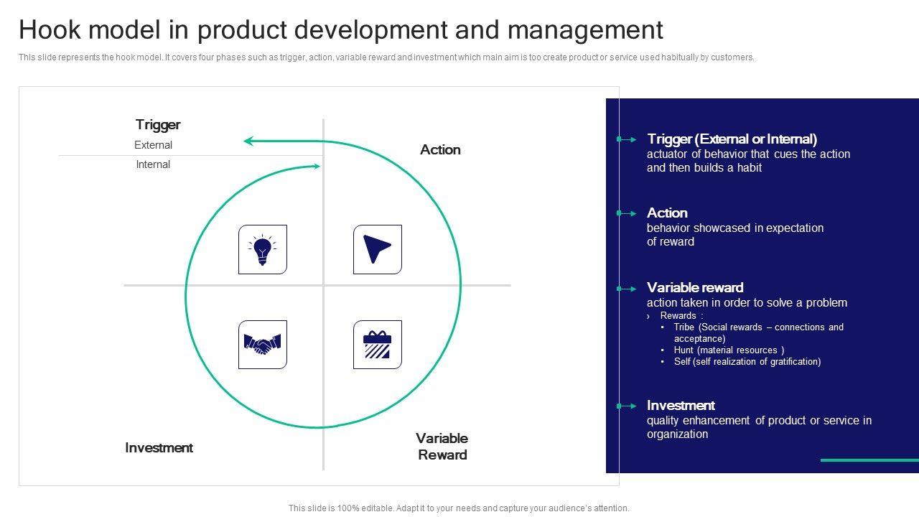Select bullet 'Hunt (material resources )'
This screenshot has width=919, height=517.
point(729,350)
